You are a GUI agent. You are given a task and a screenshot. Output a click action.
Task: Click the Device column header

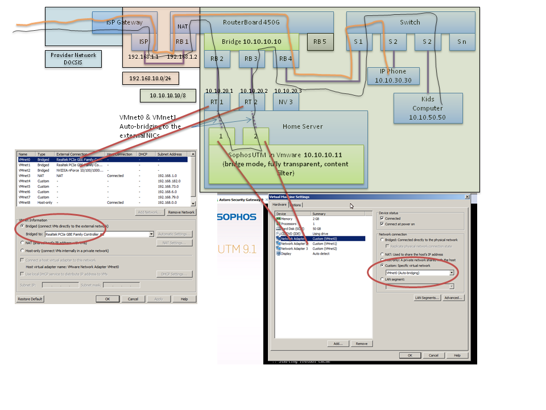(293, 214)
